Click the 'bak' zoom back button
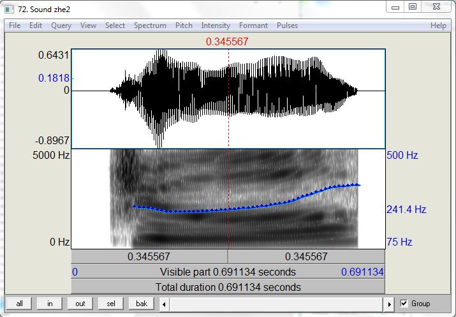This screenshot has width=456, height=317. point(142,304)
